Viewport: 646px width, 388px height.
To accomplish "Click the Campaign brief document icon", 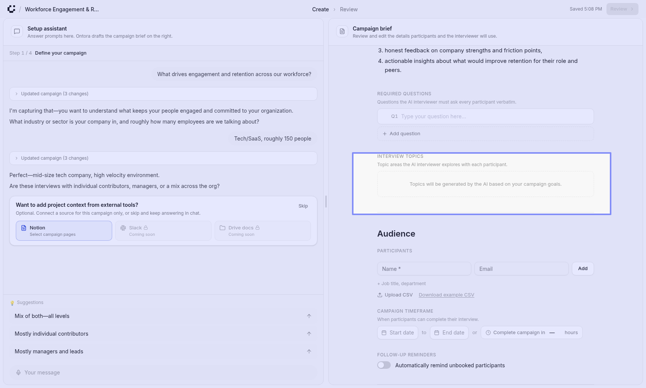I will tap(342, 32).
